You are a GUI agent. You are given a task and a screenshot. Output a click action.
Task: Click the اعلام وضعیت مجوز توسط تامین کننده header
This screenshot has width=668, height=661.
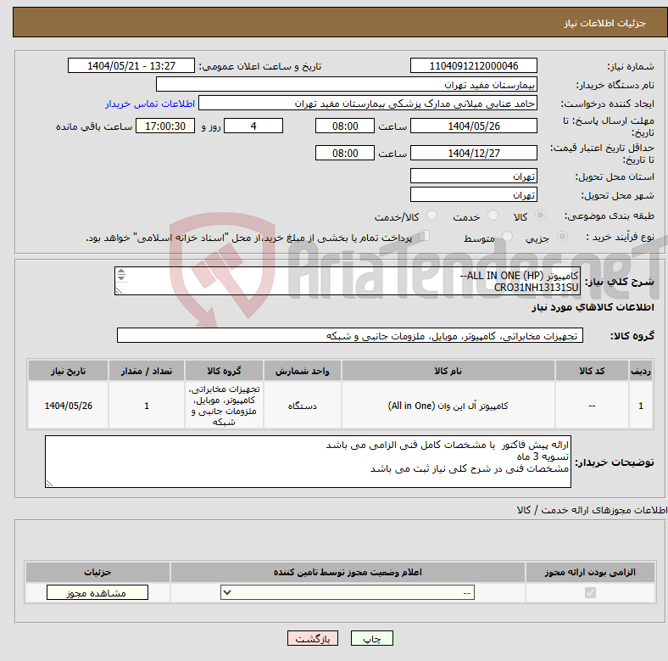tap(348, 572)
